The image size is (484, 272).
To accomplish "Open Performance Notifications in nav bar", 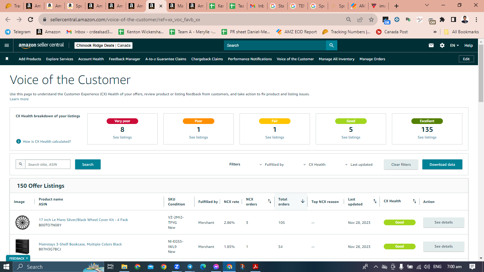I will click(x=250, y=59).
